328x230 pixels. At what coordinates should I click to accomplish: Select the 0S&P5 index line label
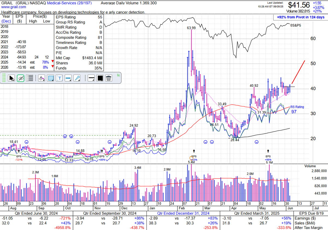point(296,25)
